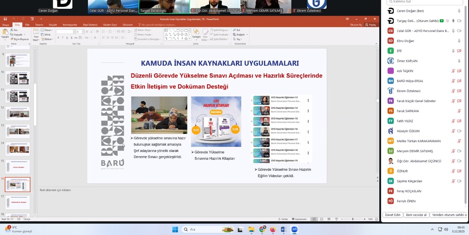Open the Animasyonlar ribbon tab
This screenshot has height=235, width=469.
coord(70,25)
